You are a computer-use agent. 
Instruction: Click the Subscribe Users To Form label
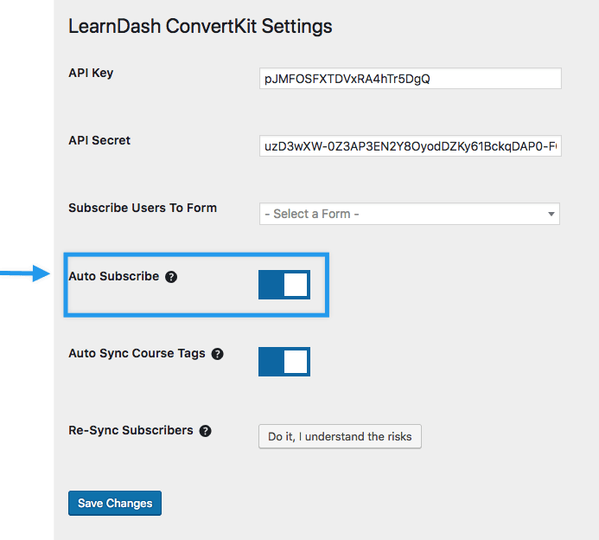pos(143,208)
